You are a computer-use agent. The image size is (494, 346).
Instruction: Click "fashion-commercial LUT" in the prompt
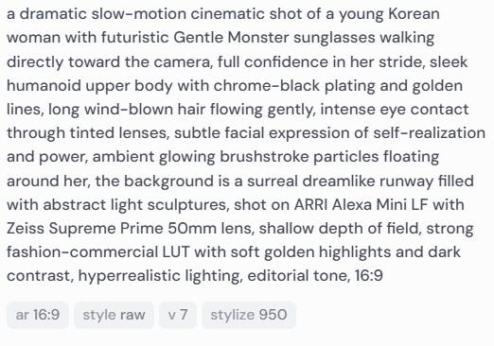click(x=97, y=252)
